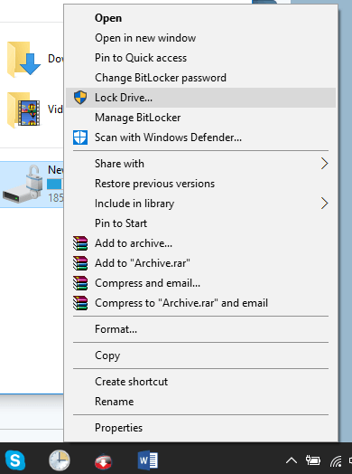Open Skype from the taskbar
Image resolution: width=352 pixels, height=474 pixels.
[x=14, y=460]
